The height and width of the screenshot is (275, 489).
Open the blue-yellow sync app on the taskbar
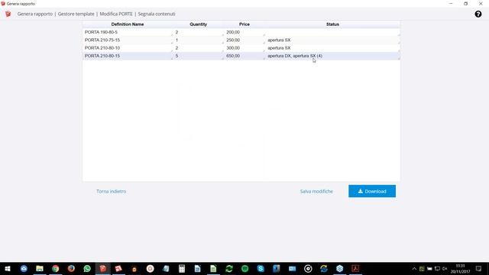click(324, 268)
